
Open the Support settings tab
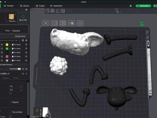click(6, 78)
